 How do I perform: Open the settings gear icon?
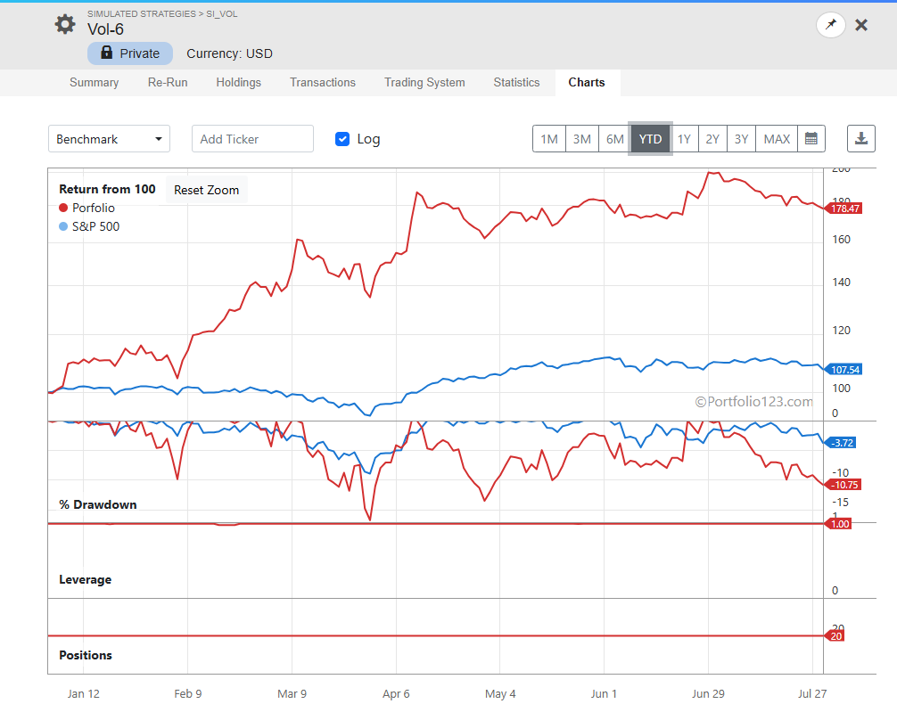coord(64,24)
